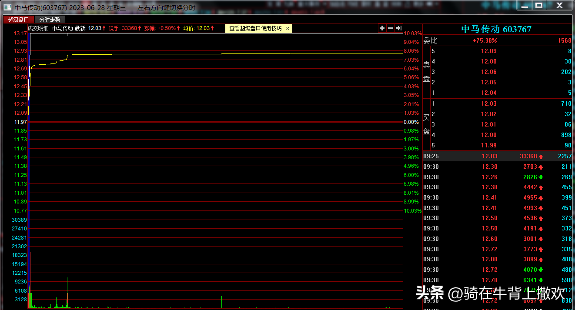
Task: Maximize the 中马传动 window
Action: pyautogui.click(x=539, y=6)
